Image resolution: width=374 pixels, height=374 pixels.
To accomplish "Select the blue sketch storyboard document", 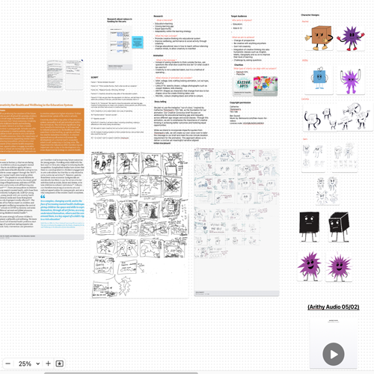I will (x=236, y=222).
